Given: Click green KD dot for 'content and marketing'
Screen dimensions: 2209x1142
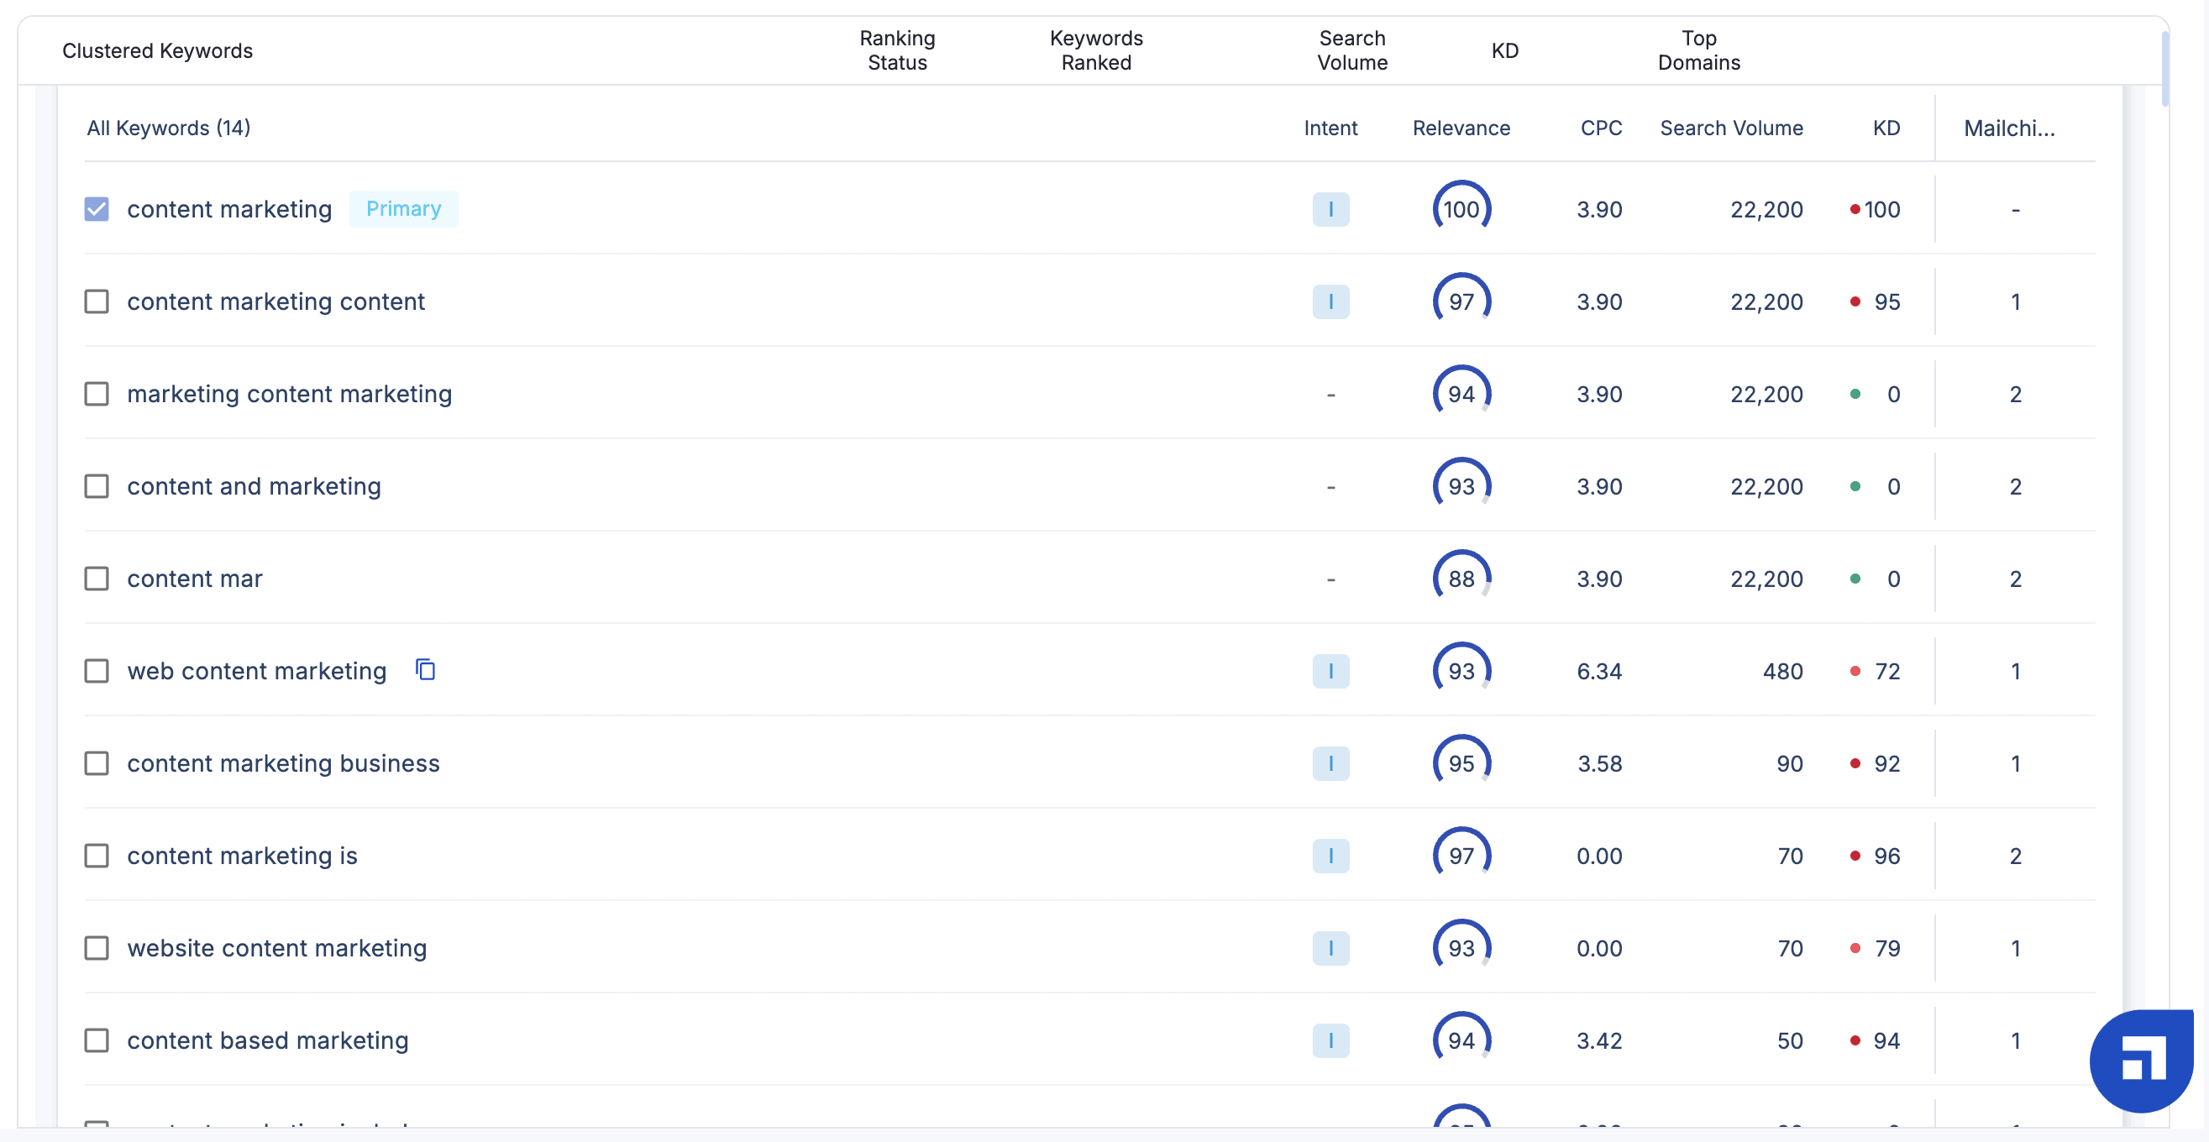Looking at the screenshot, I should (x=1855, y=487).
